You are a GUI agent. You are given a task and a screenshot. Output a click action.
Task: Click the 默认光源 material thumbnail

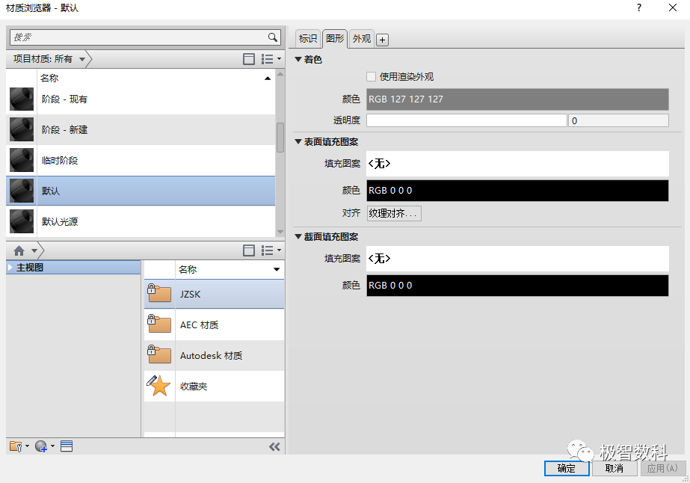pos(22,221)
